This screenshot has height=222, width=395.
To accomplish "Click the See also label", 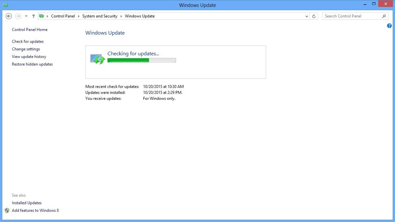I will [x=19, y=195].
